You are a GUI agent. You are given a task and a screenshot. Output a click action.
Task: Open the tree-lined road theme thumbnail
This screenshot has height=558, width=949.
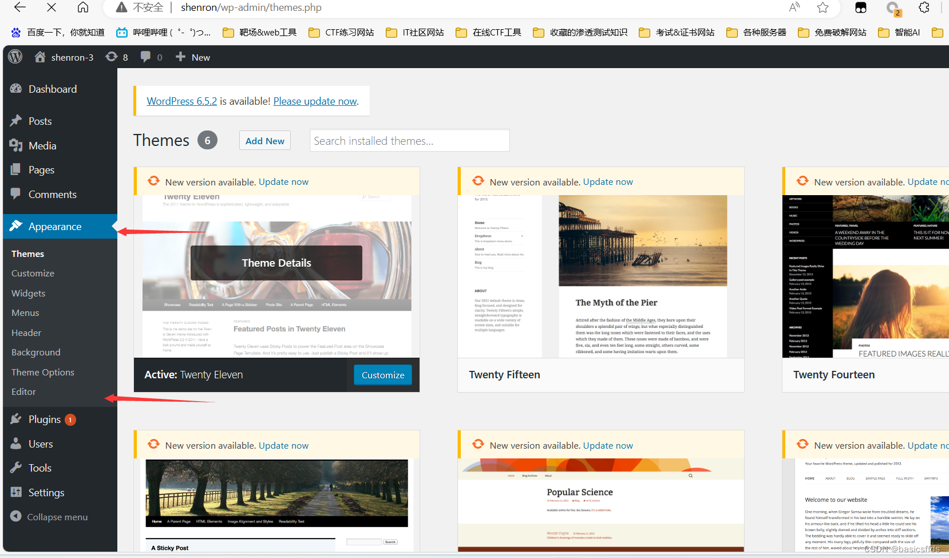tap(277, 505)
